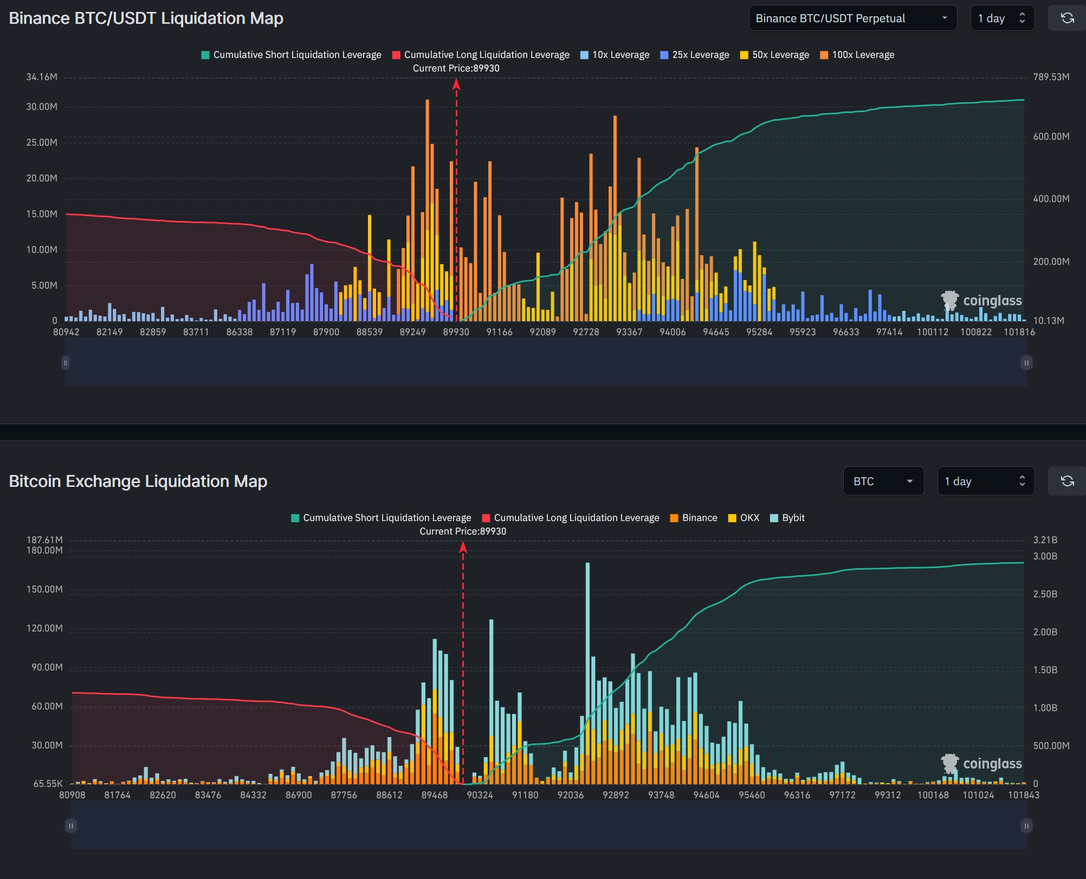Screen dimensions: 1086x879
Task: Toggle Binance legend entry in bottom chart
Action: [x=694, y=518]
